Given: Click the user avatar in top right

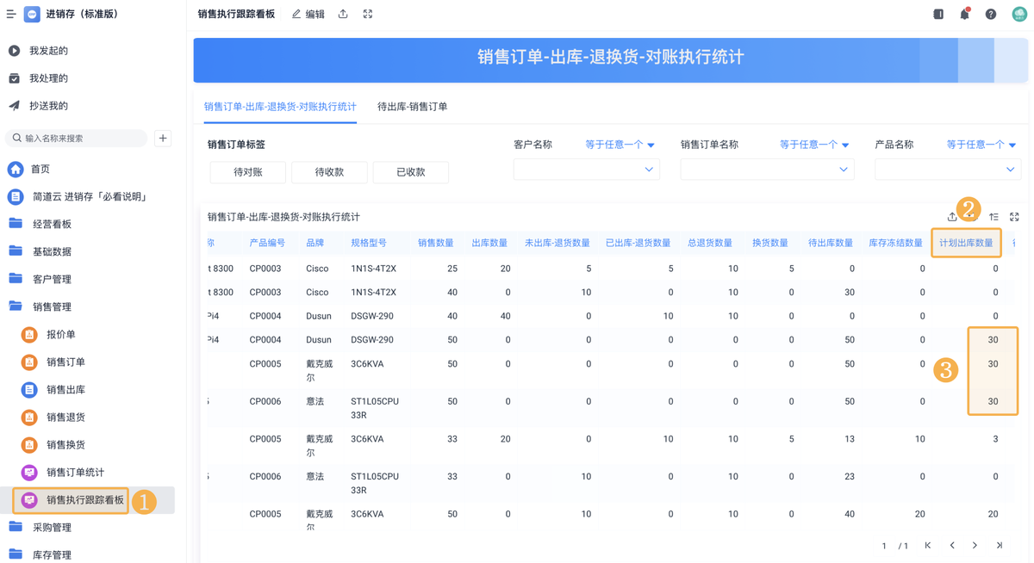Looking at the screenshot, I should (x=1018, y=15).
